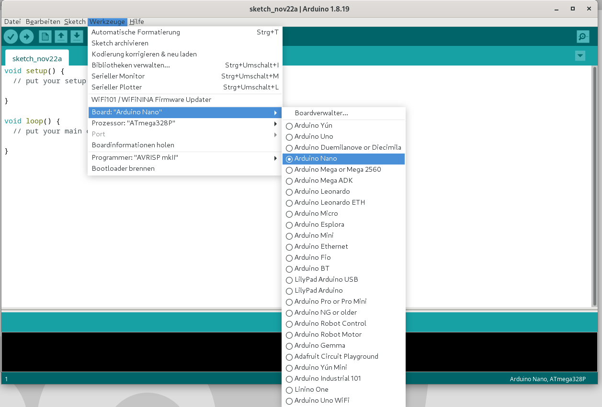Select Arduino NG or older
Screen dimensions: 602x407
click(x=344, y=312)
